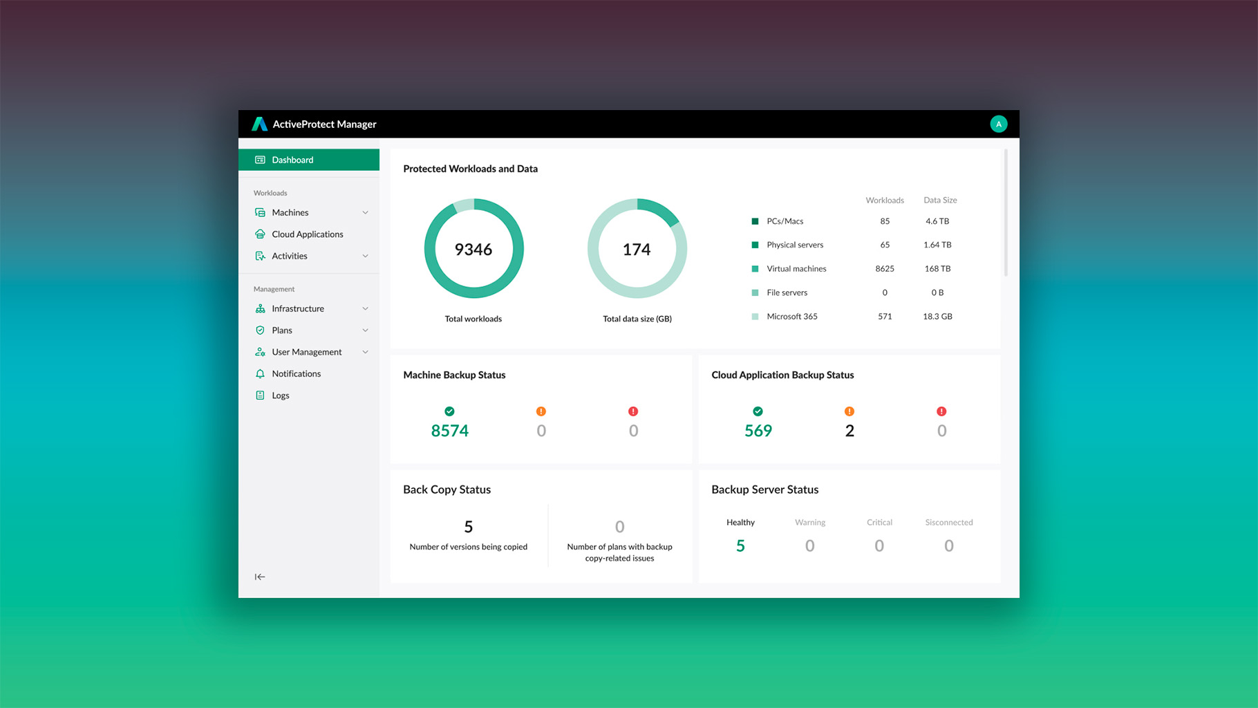Click the Workloads column header
The height and width of the screenshot is (708, 1258).
pyautogui.click(x=885, y=201)
